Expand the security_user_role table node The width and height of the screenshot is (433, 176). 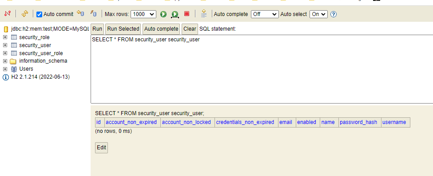(5, 53)
